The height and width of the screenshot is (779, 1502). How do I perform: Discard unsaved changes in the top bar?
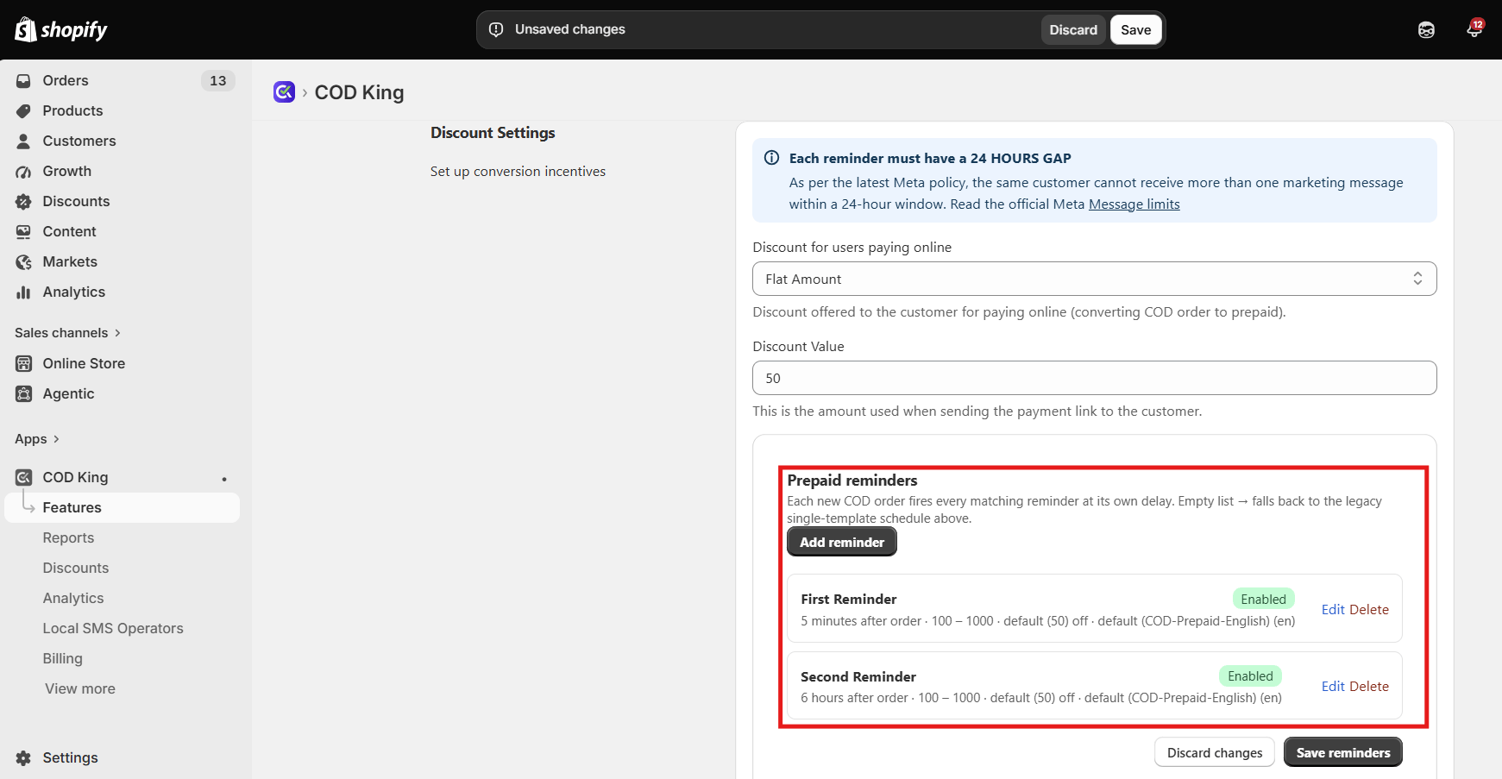(1073, 30)
